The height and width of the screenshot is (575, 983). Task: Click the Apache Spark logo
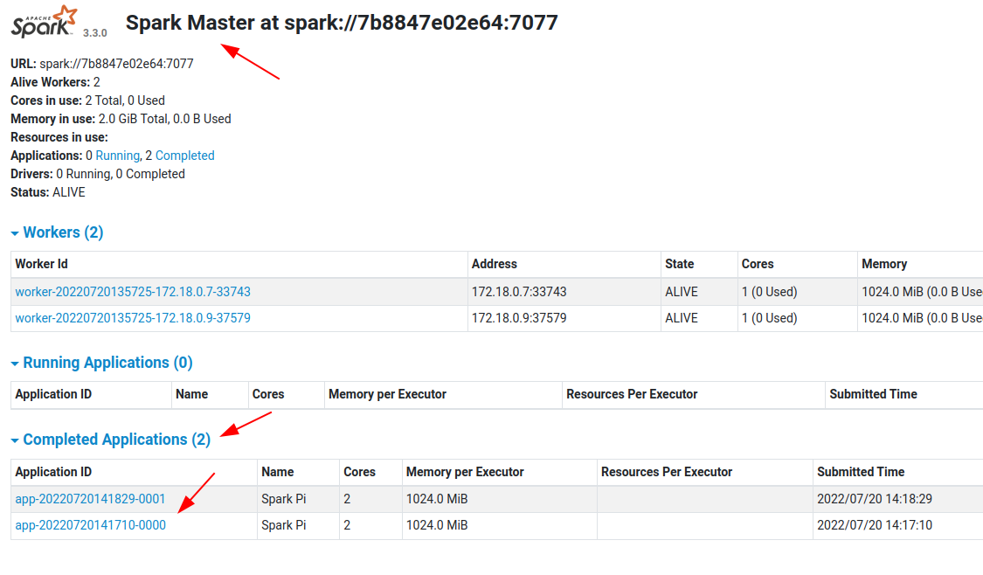pyautogui.click(x=44, y=22)
